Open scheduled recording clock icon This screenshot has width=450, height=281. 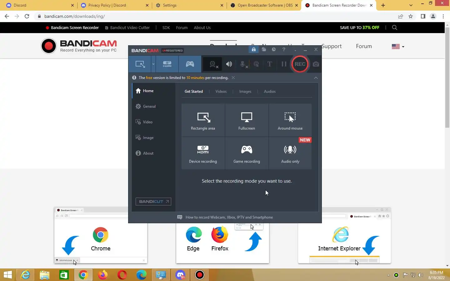point(274,50)
